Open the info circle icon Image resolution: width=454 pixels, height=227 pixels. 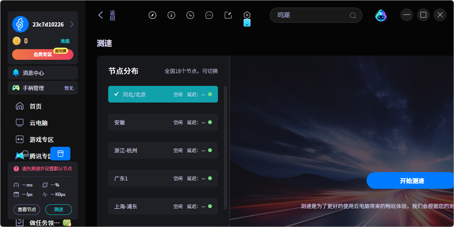point(171,15)
